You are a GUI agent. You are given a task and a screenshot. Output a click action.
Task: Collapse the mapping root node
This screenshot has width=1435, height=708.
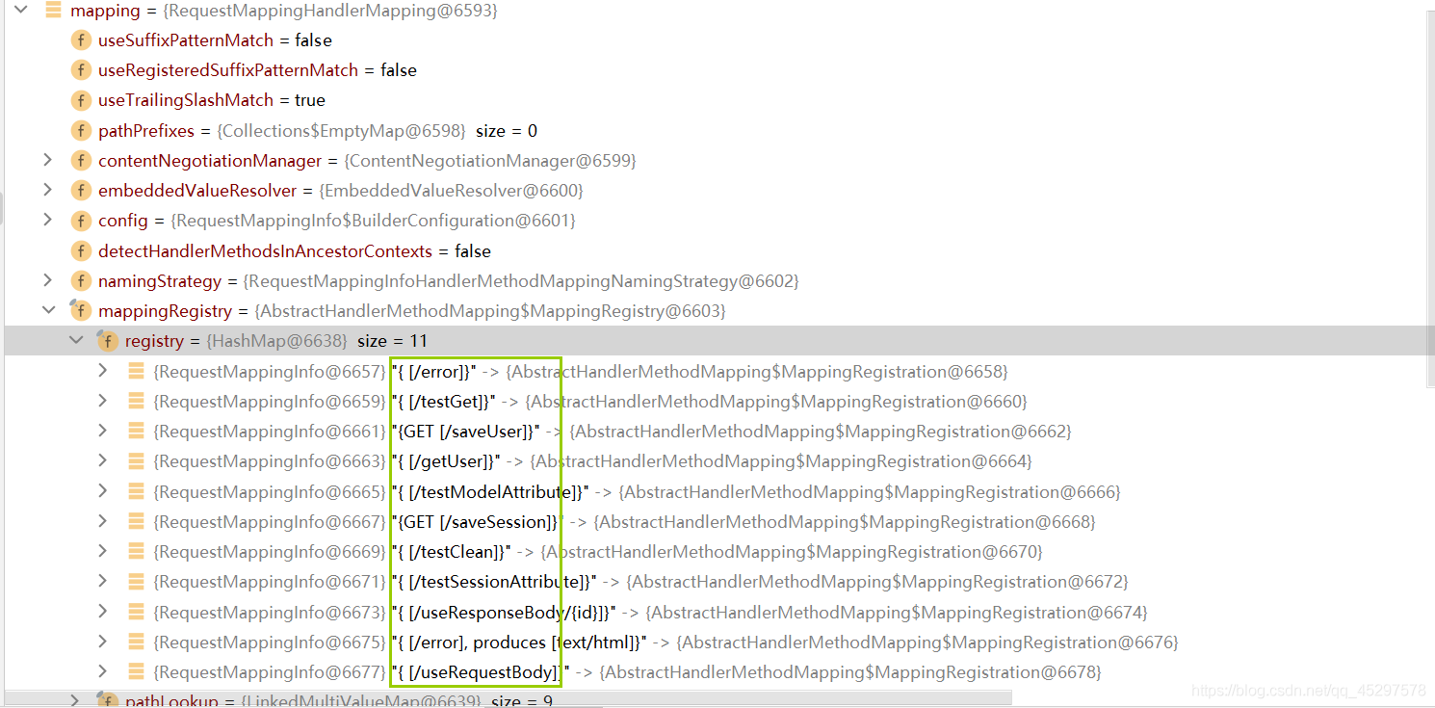(x=21, y=11)
